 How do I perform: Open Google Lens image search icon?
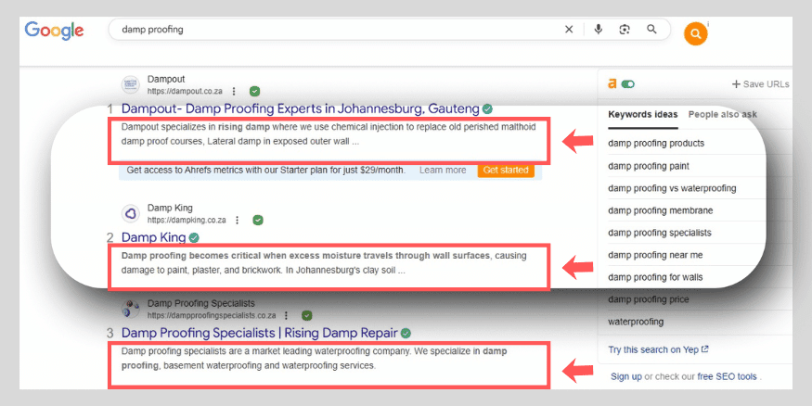tap(625, 30)
